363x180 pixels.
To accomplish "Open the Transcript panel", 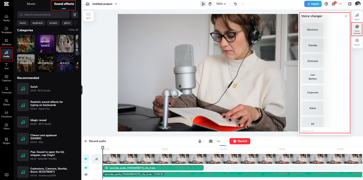I will 6,90.
